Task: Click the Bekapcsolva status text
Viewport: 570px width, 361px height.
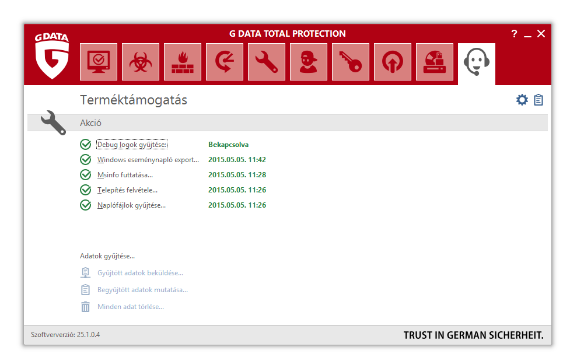Action: (x=228, y=145)
